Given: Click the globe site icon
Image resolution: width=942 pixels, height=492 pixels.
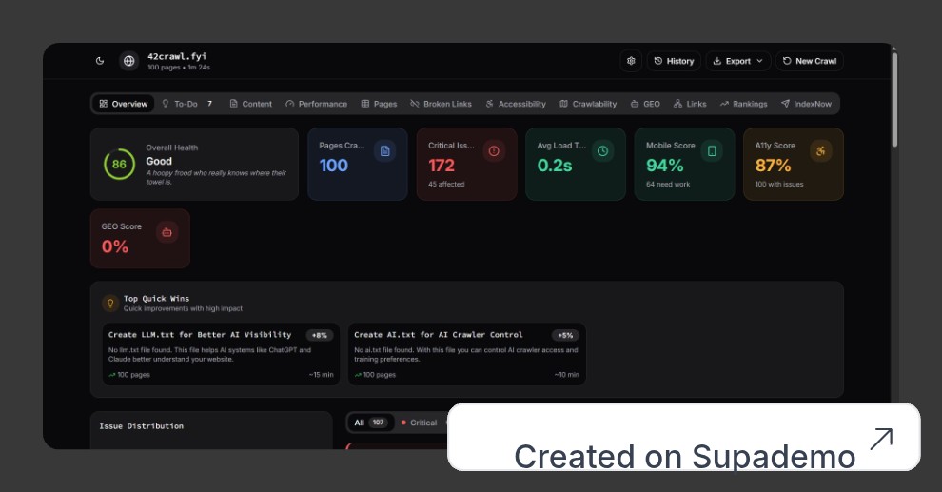Looking at the screenshot, I should click(x=128, y=61).
